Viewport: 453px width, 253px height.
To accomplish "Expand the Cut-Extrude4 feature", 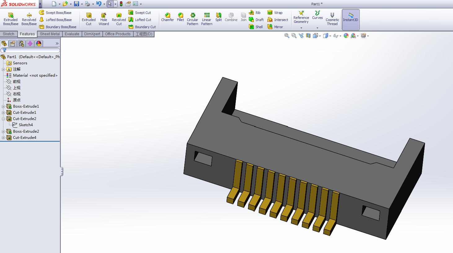I will coord(3,138).
